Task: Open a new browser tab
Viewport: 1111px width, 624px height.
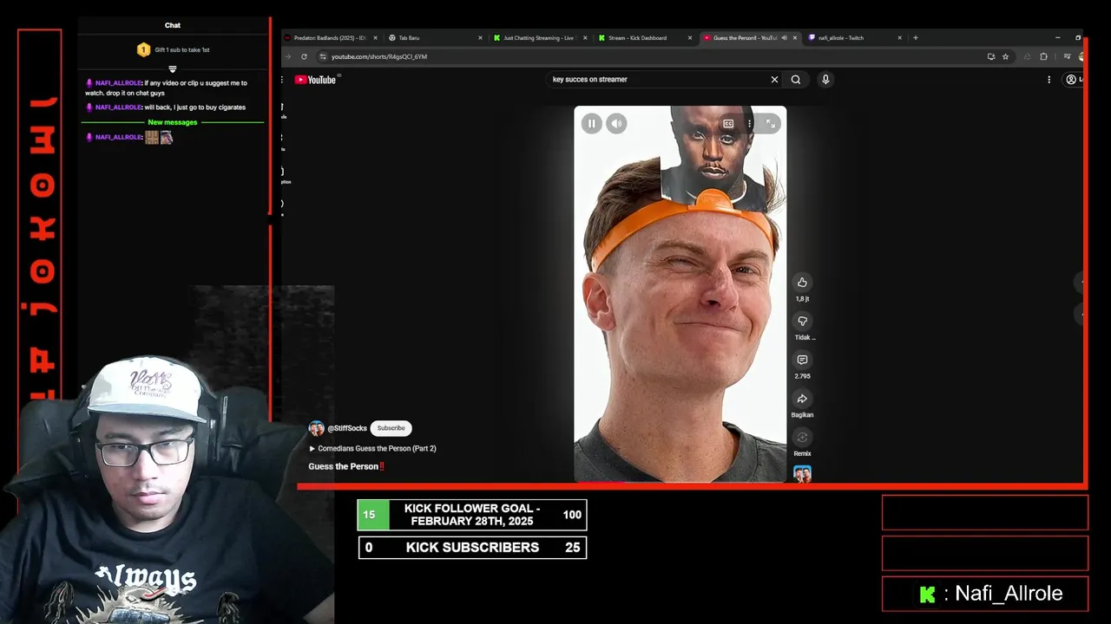Action: click(915, 38)
